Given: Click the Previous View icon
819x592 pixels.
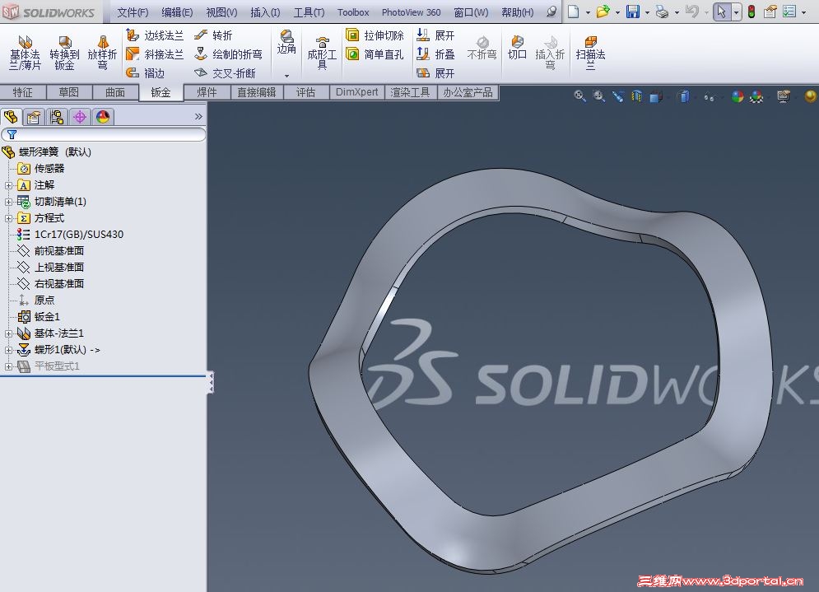Looking at the screenshot, I should tap(618, 96).
